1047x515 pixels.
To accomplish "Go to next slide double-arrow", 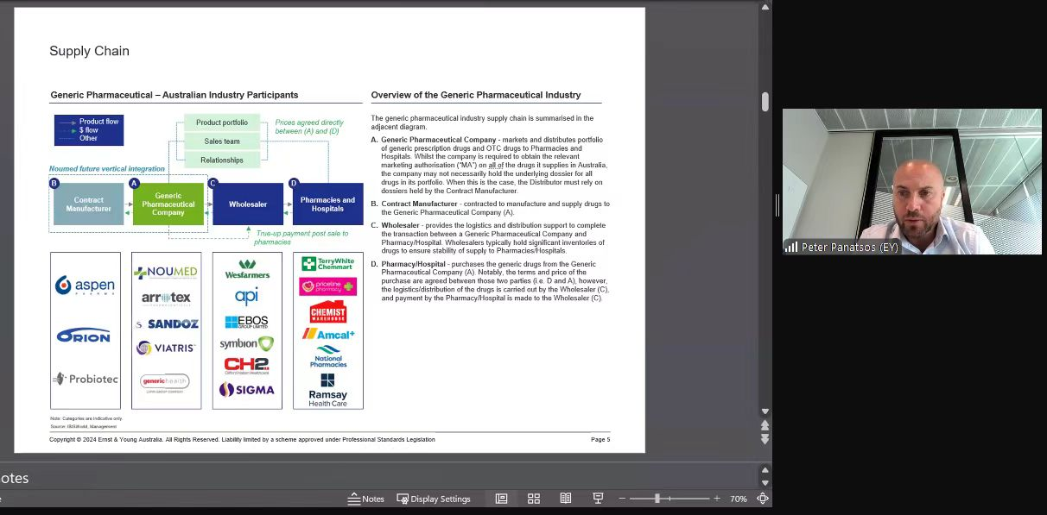I will [x=765, y=439].
